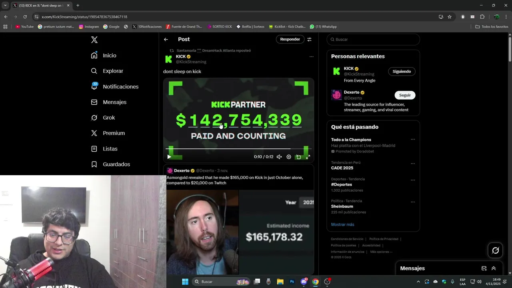Viewport: 512px width, 288px height.
Task: Open the more options menu on KICK's post
Action: click(x=312, y=57)
